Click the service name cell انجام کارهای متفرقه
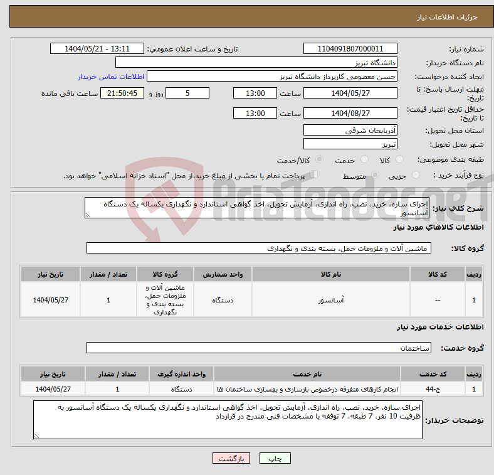Screen dimensions: 494x475 (307, 389)
